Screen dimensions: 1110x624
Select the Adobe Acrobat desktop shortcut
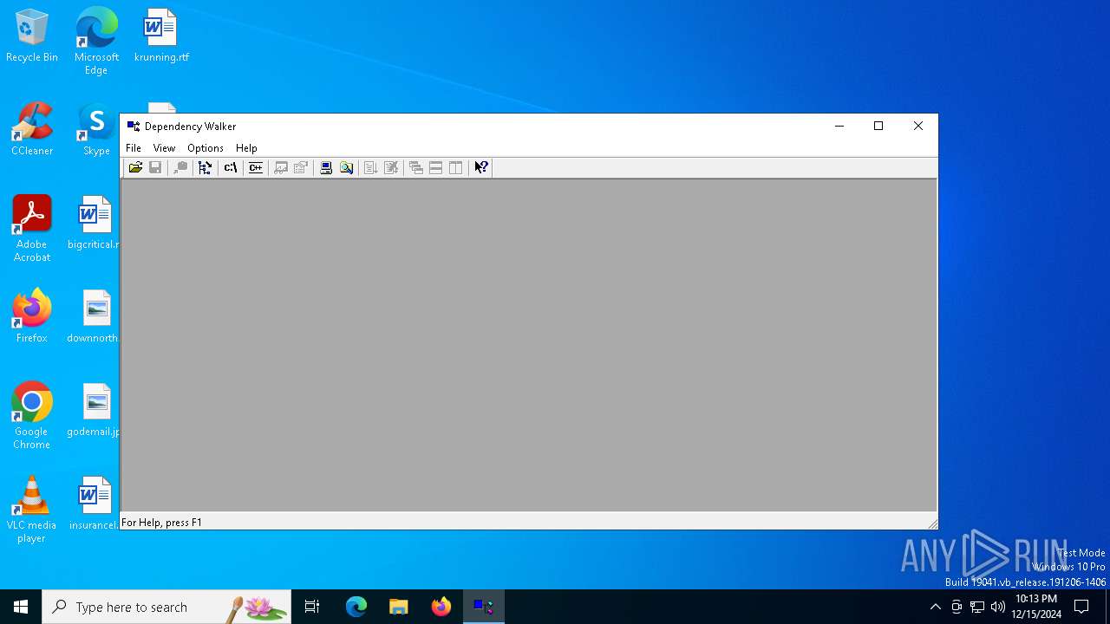(32, 229)
